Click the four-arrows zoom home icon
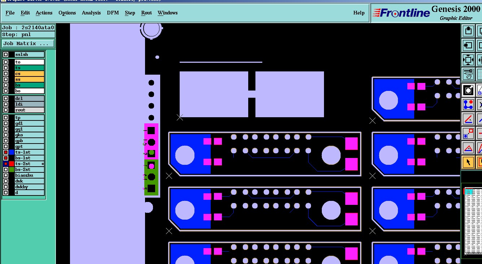Viewport: 482px width, 264px height. pos(468,60)
